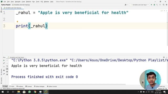Screen dimensions: 168x94
Task: Open the Help menu
Action: [x=52, y=2]
